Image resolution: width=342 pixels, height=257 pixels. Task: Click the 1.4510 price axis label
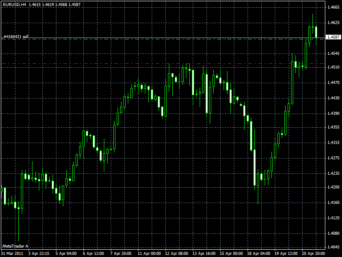[333, 67]
